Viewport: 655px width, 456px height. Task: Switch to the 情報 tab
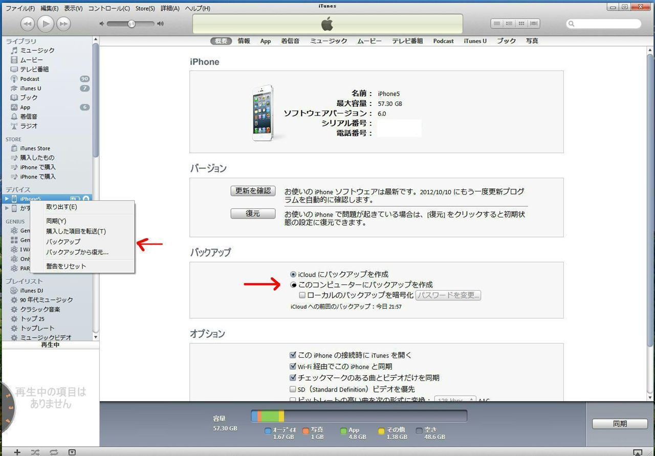pyautogui.click(x=244, y=41)
